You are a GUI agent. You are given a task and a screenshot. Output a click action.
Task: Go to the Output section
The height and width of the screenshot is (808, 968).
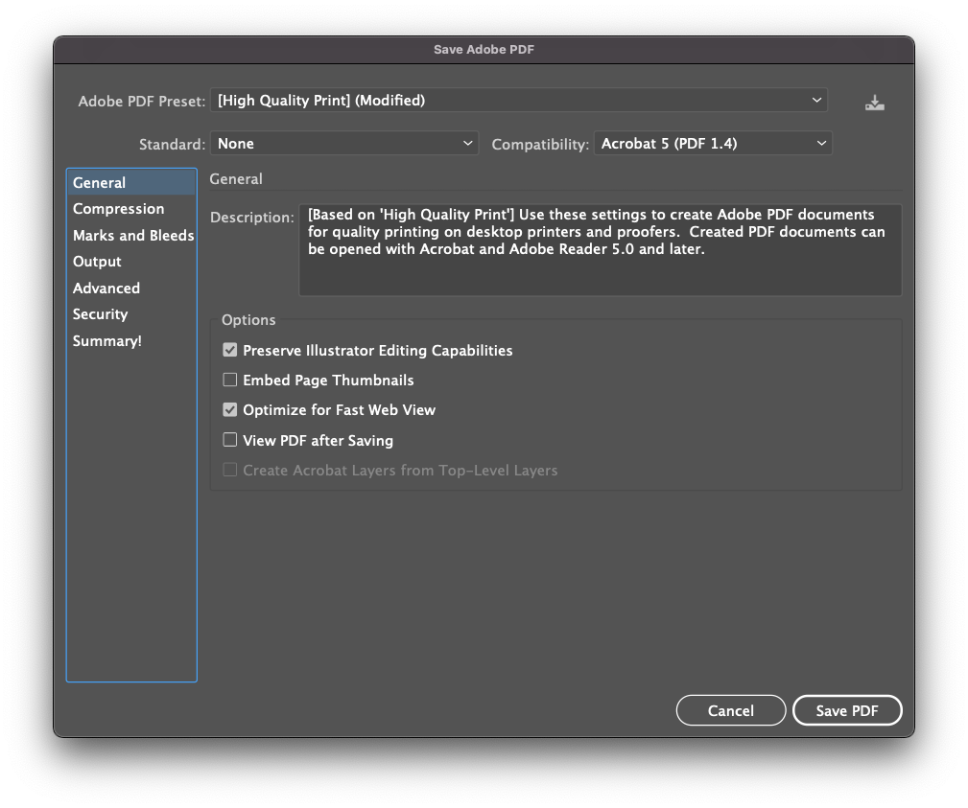[x=131, y=262]
